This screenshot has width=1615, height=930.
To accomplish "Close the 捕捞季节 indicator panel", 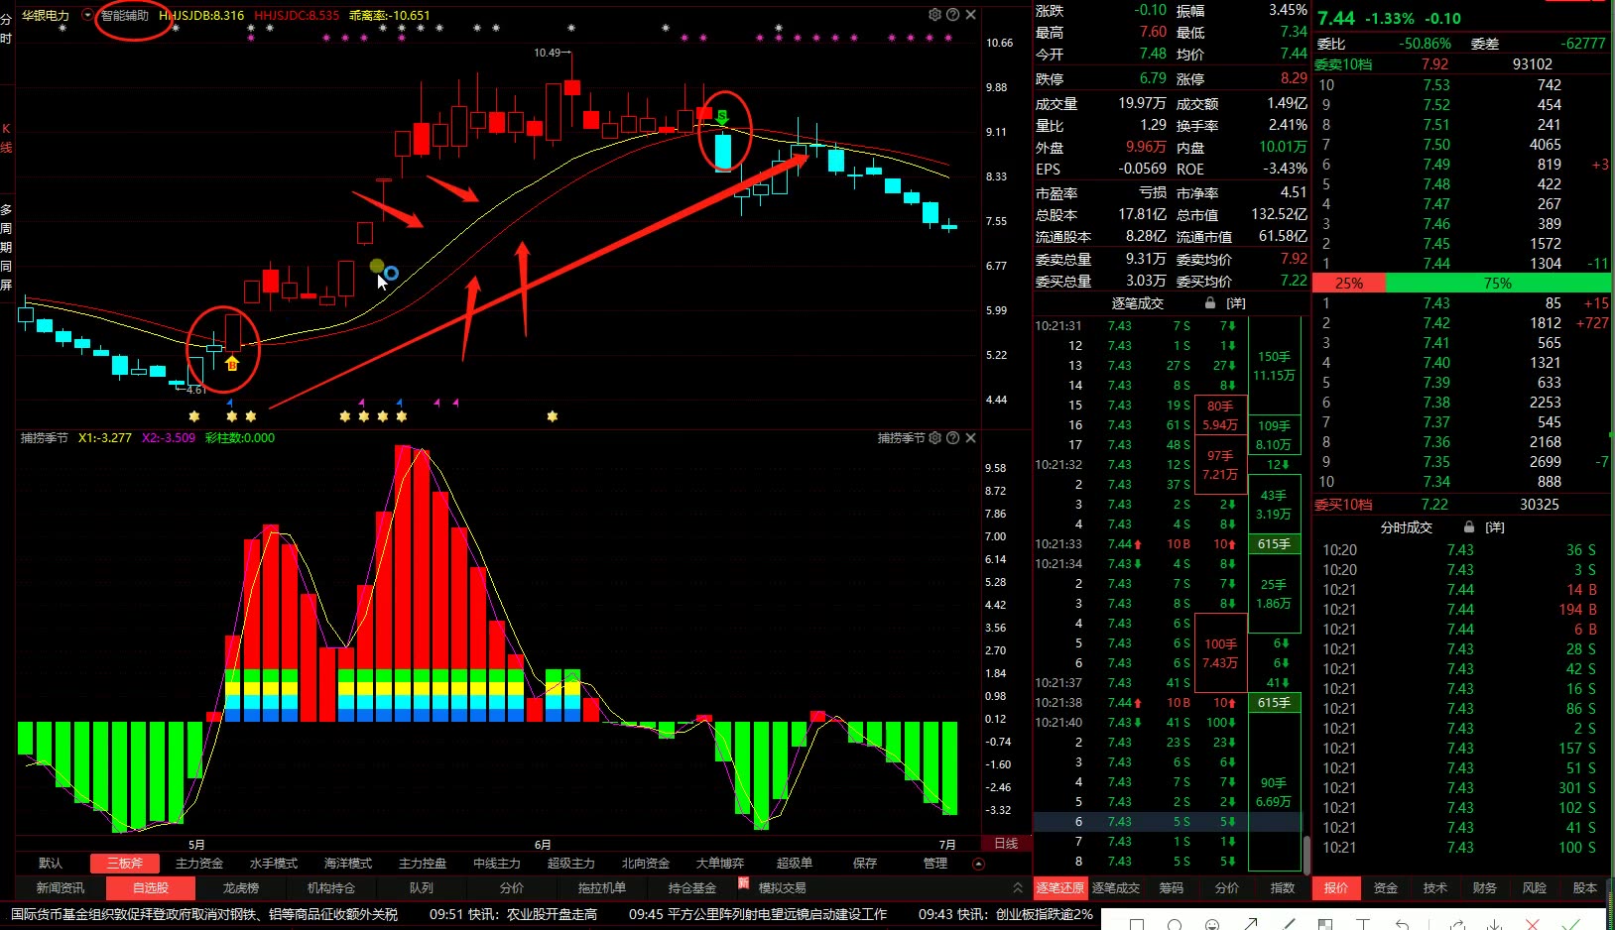I will 970,437.
